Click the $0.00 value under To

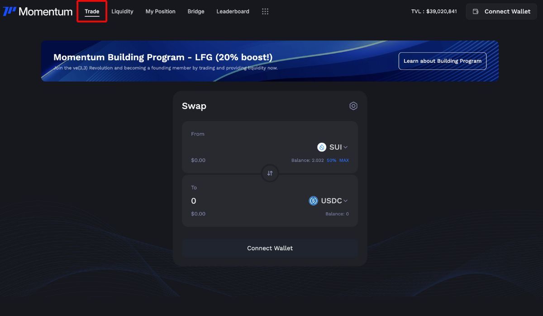[x=198, y=214]
